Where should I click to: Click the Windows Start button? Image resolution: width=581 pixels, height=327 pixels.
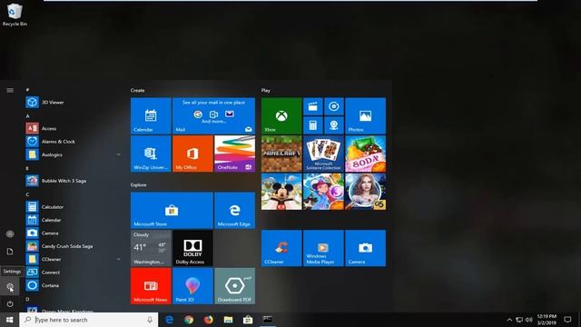tap(10, 320)
